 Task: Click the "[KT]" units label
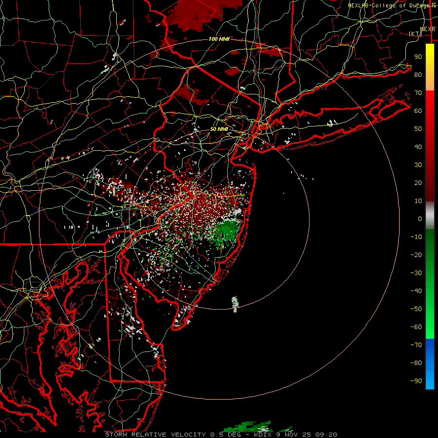coord(416,34)
